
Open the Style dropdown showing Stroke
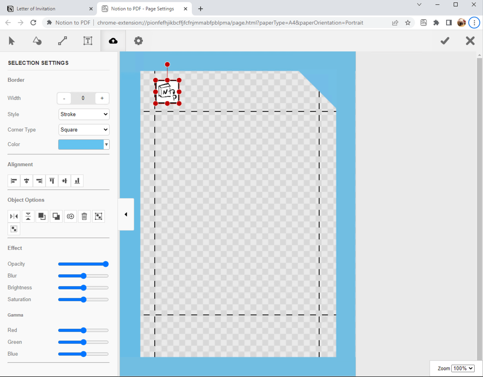[x=84, y=114]
